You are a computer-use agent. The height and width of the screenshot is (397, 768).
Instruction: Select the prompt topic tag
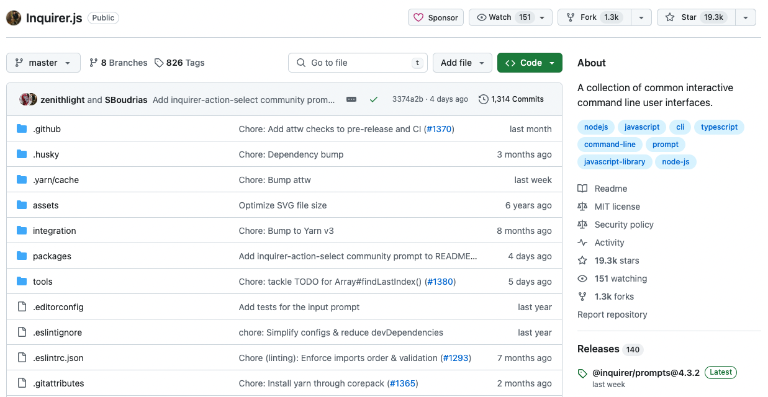666,145
